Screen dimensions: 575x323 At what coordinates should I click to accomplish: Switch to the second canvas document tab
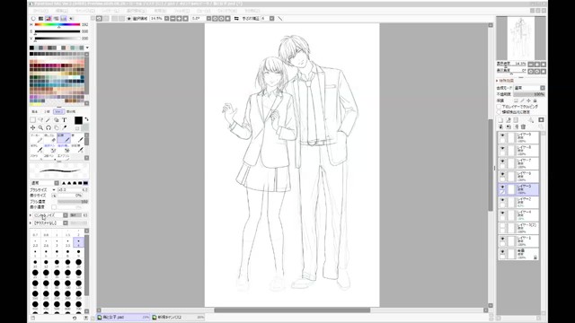pyautogui.click(x=178, y=317)
